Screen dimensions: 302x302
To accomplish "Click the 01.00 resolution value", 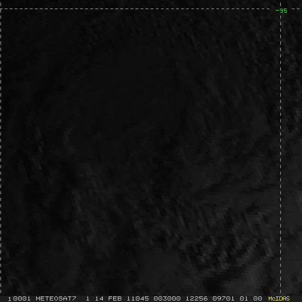I will pyautogui.click(x=251, y=298).
